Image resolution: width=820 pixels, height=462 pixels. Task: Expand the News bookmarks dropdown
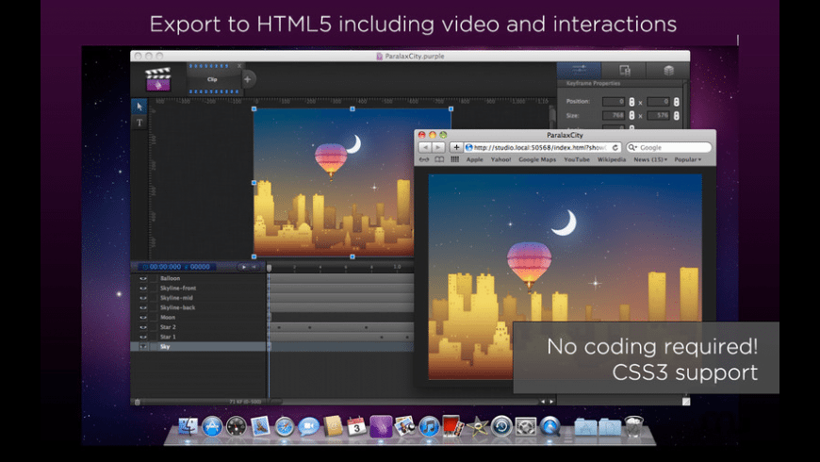[x=650, y=160]
